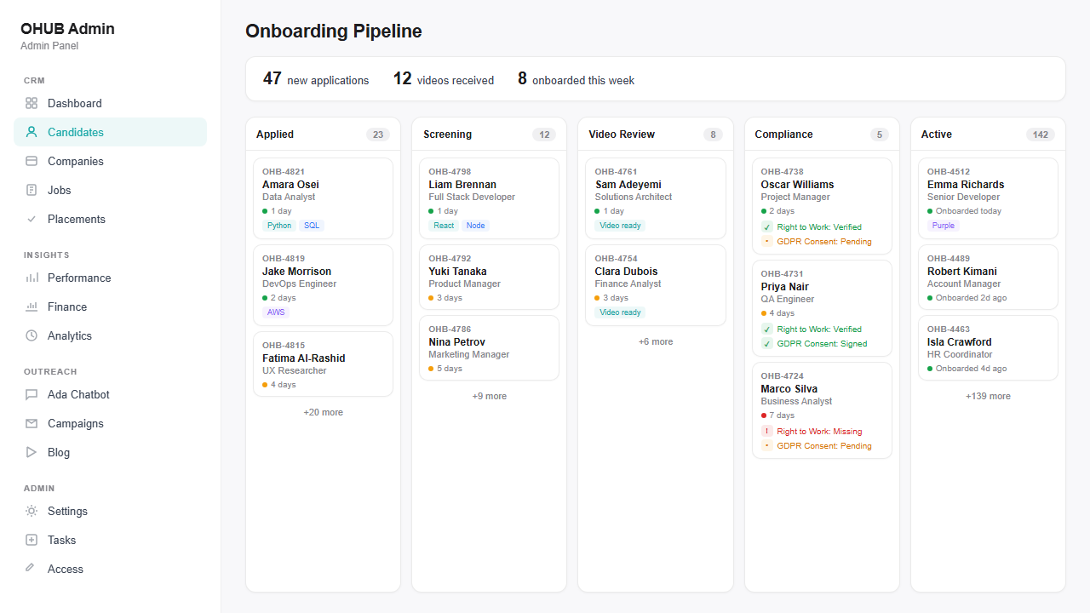Click Marco Silva's Right to Work missing alert icon
The width and height of the screenshot is (1090, 613).
767,432
